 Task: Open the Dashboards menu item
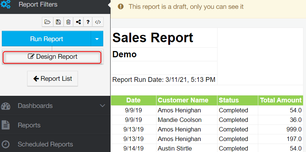coord(55,106)
